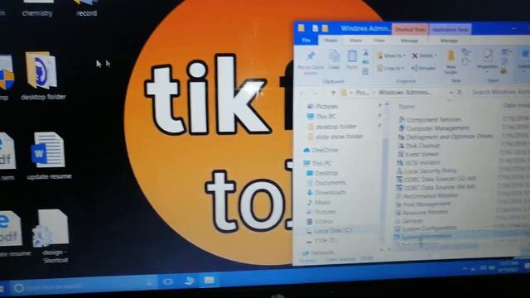Image resolution: width=530 pixels, height=298 pixels.
Task: Click the Up arrow beside address bar
Action: click(333, 93)
